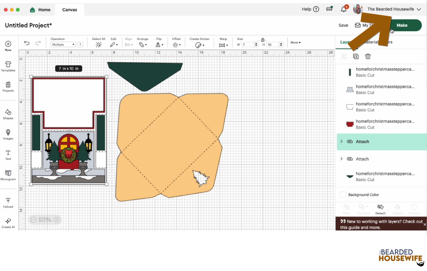Click the width size input field
427x271 pixels.
click(248, 45)
